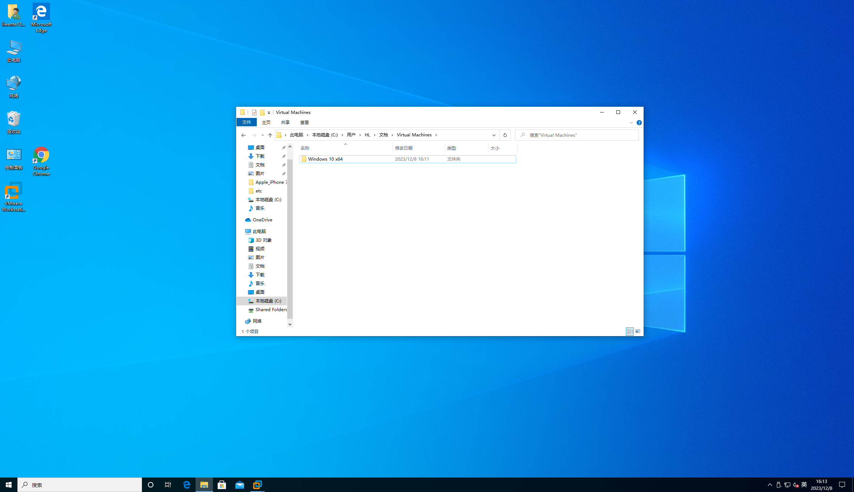Switch to large icons view in status bar

638,331
